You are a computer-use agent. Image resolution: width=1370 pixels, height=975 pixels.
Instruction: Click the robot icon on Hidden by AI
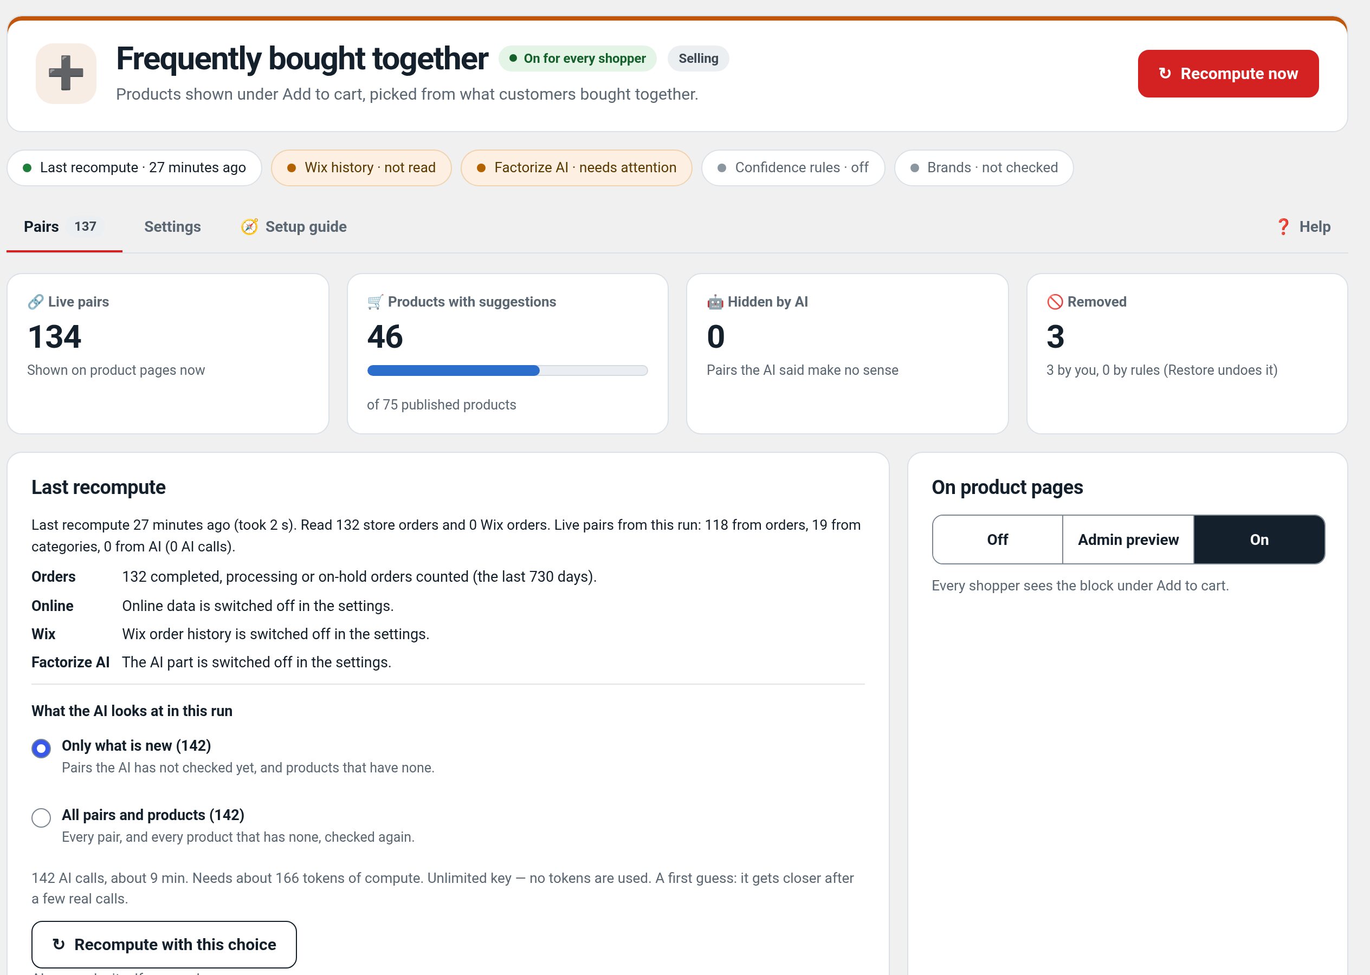[x=715, y=301]
